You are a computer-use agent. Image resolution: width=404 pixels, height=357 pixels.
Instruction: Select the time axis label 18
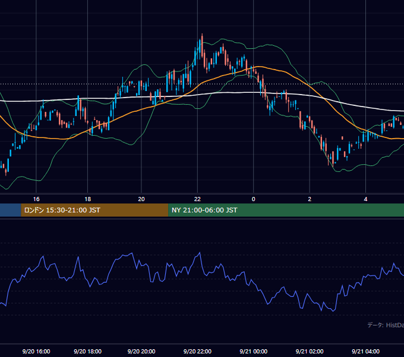coord(87,199)
